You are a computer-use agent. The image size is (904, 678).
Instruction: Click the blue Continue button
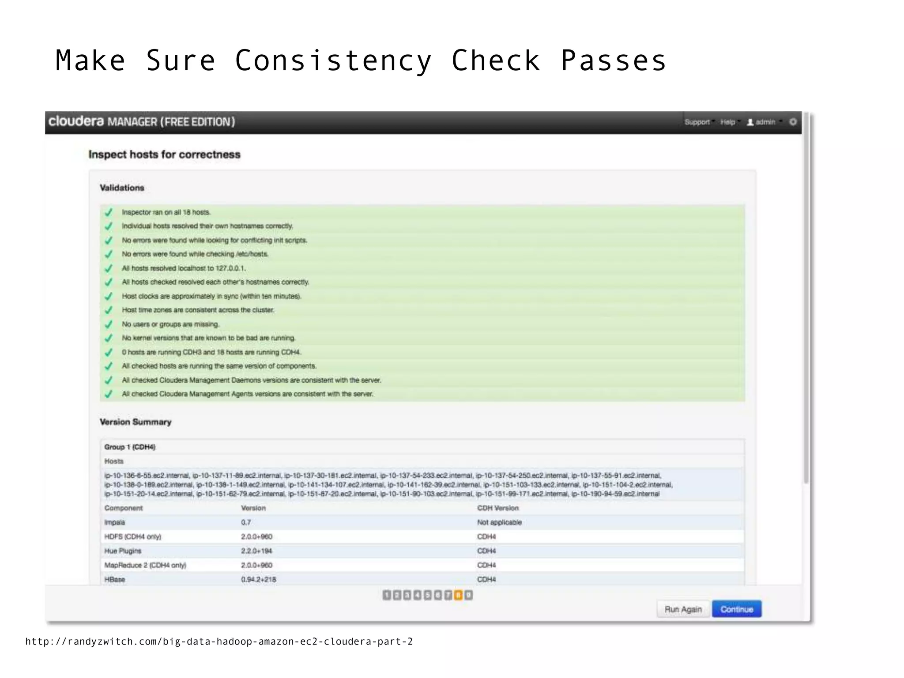737,609
